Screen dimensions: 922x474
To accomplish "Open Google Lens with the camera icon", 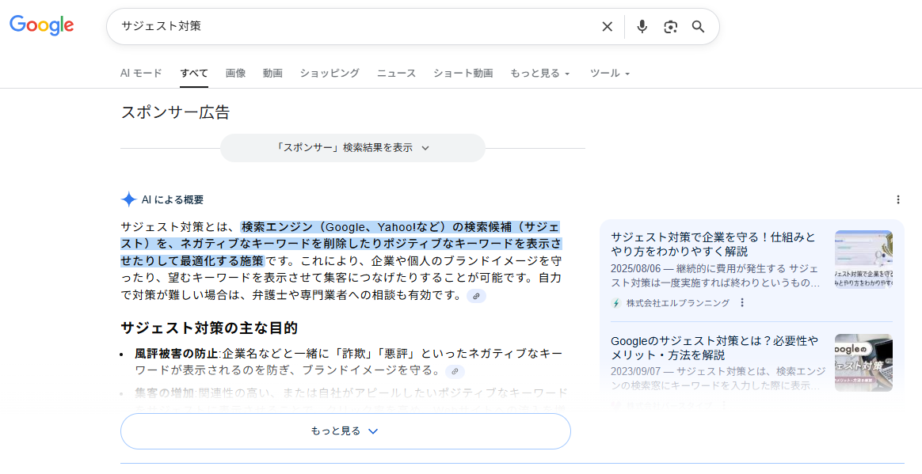I will click(670, 26).
